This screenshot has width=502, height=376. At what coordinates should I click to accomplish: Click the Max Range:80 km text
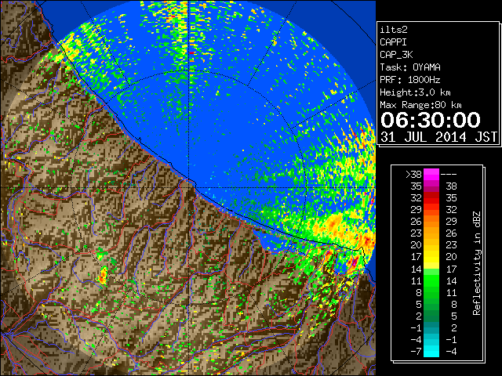pyautogui.click(x=420, y=105)
